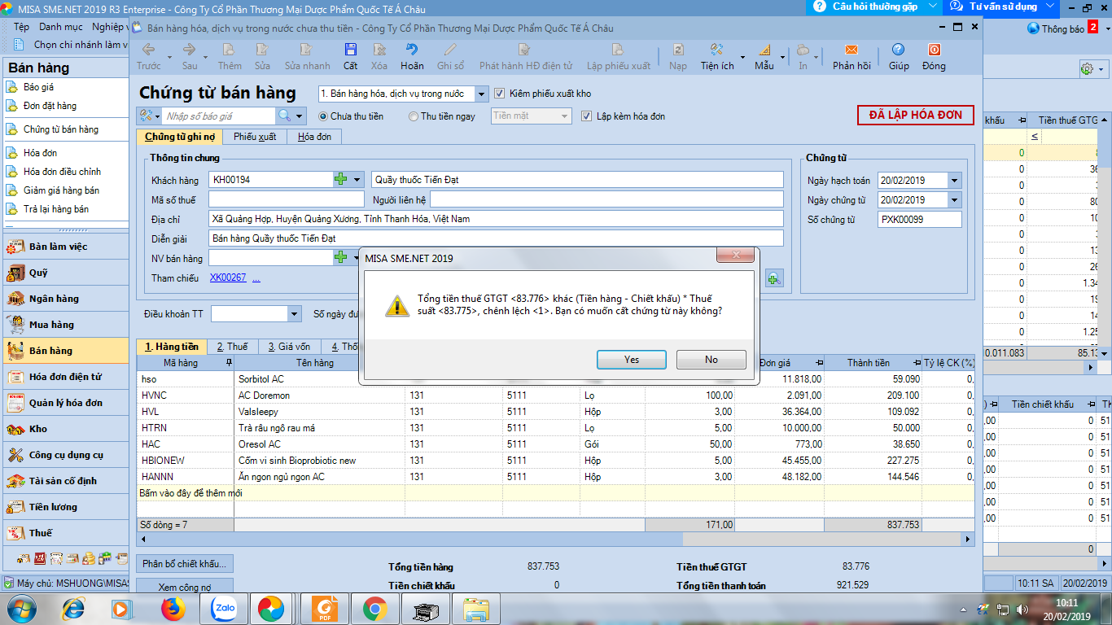Expand the Ngày hạch toán date dropdown
This screenshot has height=625, width=1112.
point(954,181)
